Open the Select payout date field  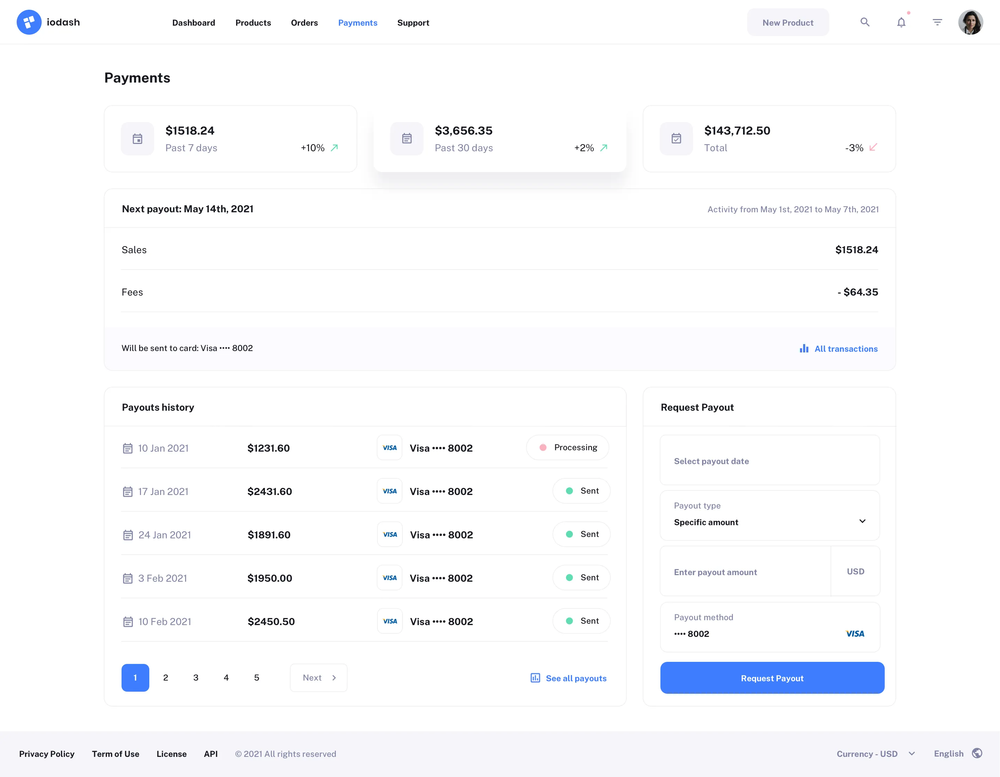click(769, 460)
